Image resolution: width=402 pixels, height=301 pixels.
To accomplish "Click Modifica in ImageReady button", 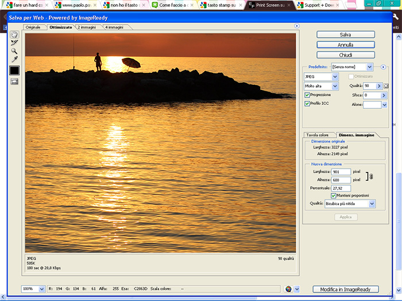I will (345, 289).
